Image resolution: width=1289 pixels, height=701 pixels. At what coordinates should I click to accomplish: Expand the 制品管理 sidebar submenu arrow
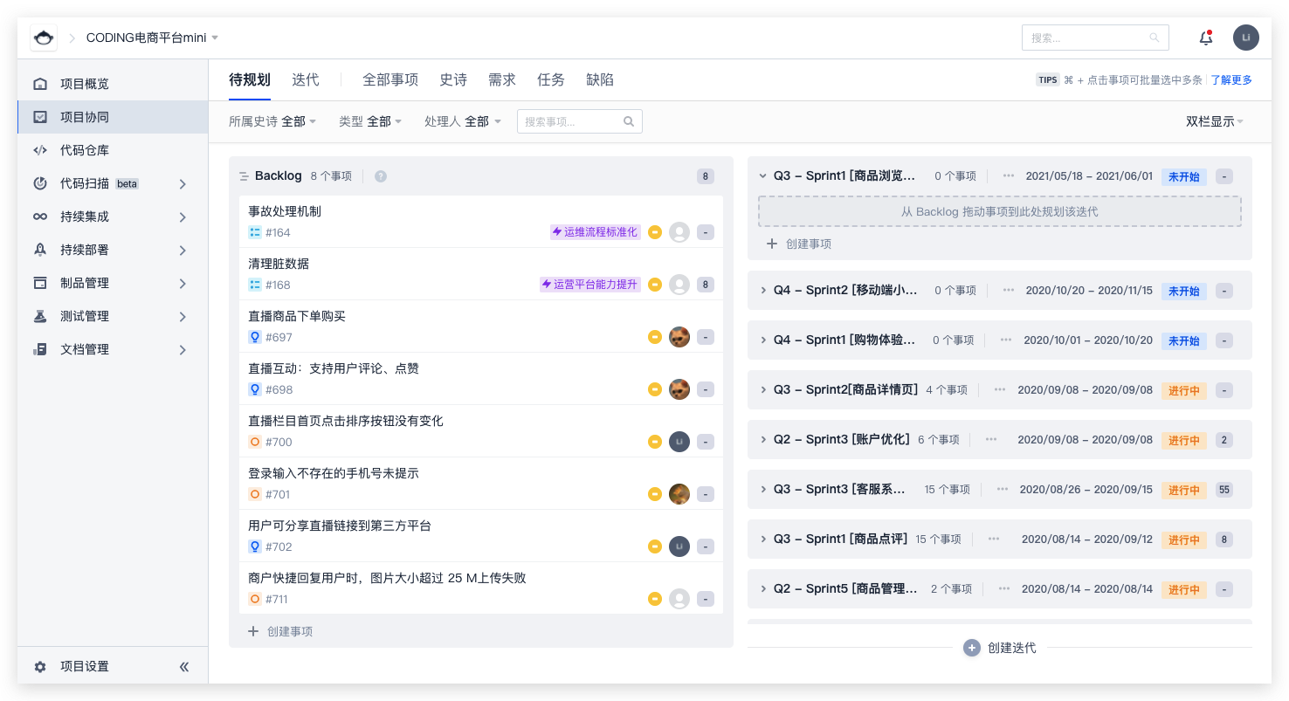pos(183,283)
